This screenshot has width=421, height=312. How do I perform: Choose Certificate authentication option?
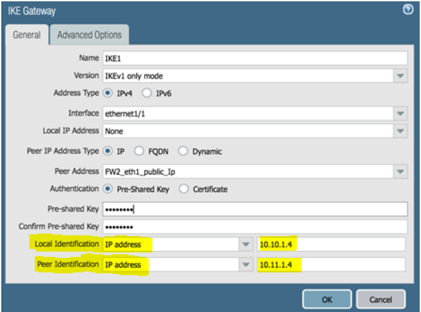point(184,189)
